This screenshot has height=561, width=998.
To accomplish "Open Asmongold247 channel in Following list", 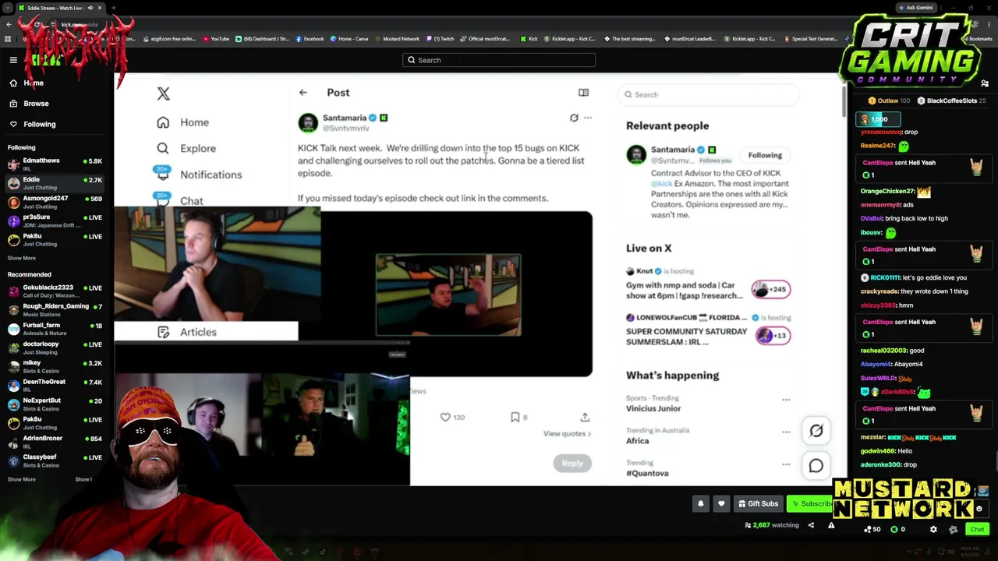I will pos(55,202).
